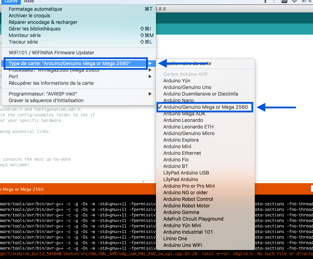Select Arduino/Genuino Micro board
313x259 pixels.
point(206,133)
